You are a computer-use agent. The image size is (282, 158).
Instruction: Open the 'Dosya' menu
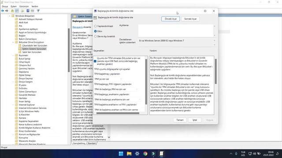(5, 7)
